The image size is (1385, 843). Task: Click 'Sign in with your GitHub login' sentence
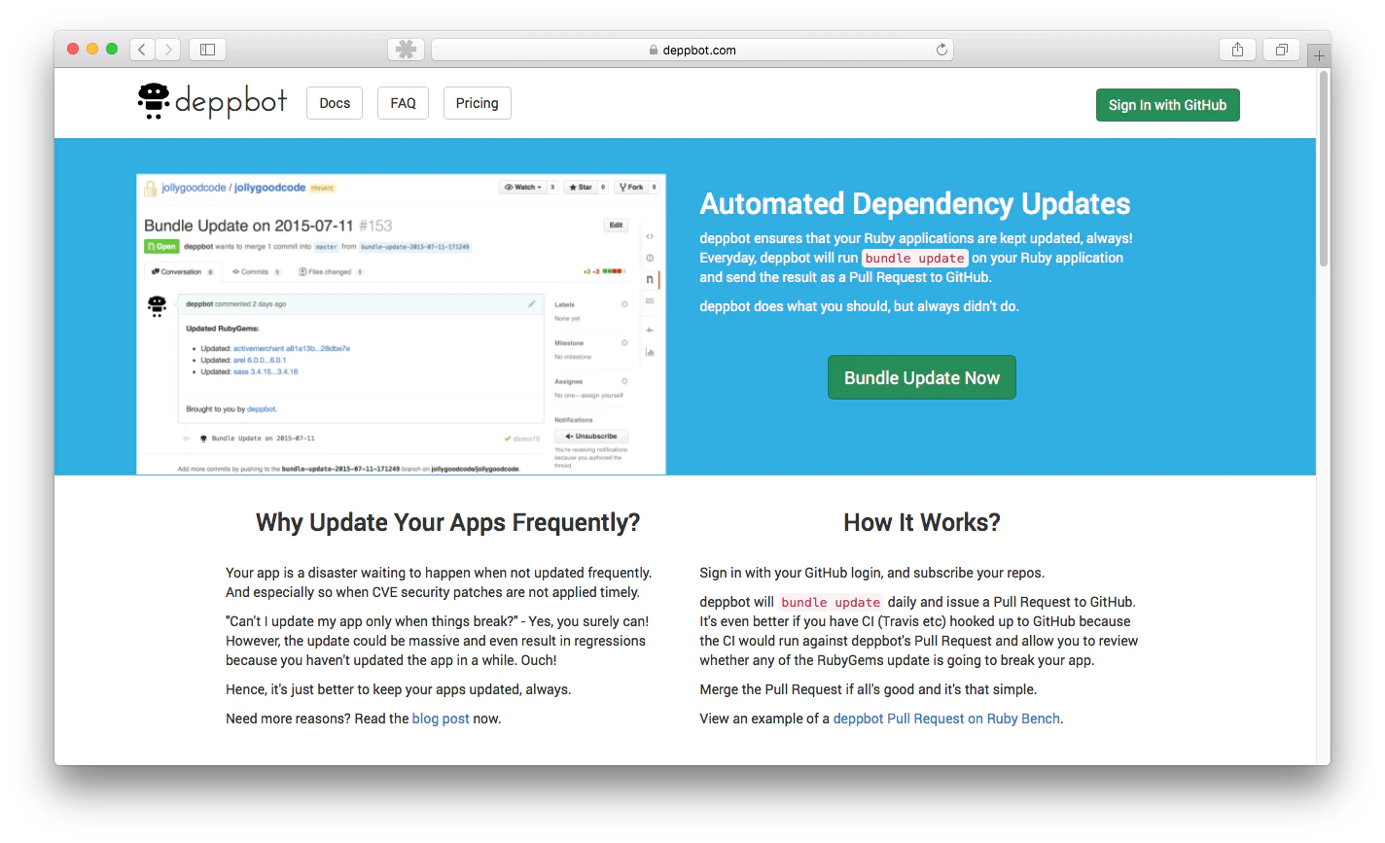[871, 573]
